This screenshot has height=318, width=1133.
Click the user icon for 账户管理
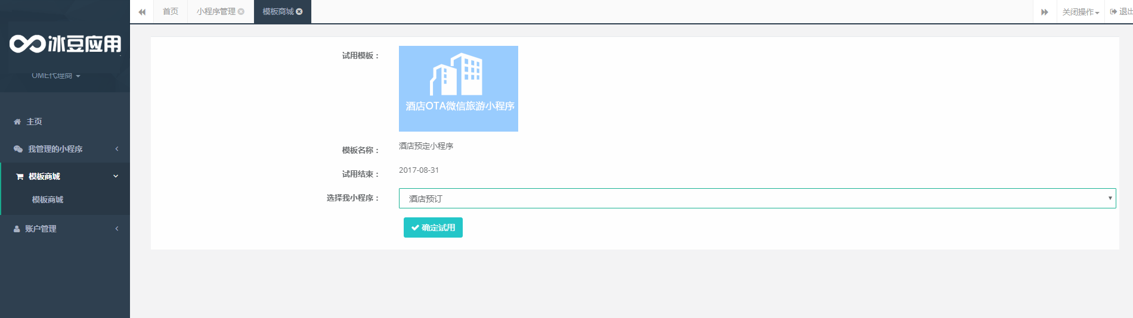coord(17,229)
